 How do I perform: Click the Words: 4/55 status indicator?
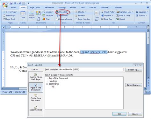pos(20,92)
